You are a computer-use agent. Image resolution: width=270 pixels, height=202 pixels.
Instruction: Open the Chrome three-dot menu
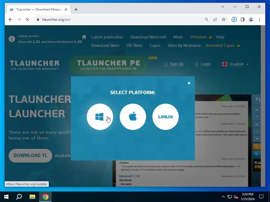coord(259,19)
